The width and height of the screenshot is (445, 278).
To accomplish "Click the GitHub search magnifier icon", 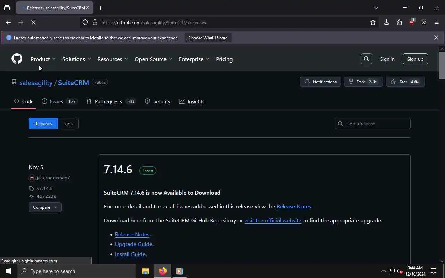I will [366, 59].
